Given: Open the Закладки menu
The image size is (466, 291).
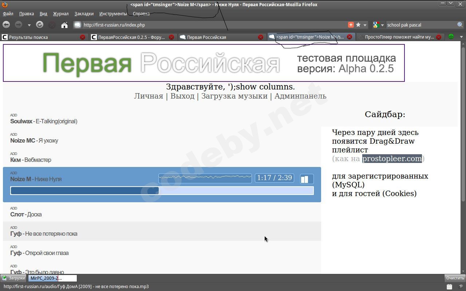Looking at the screenshot, I should point(84,14).
